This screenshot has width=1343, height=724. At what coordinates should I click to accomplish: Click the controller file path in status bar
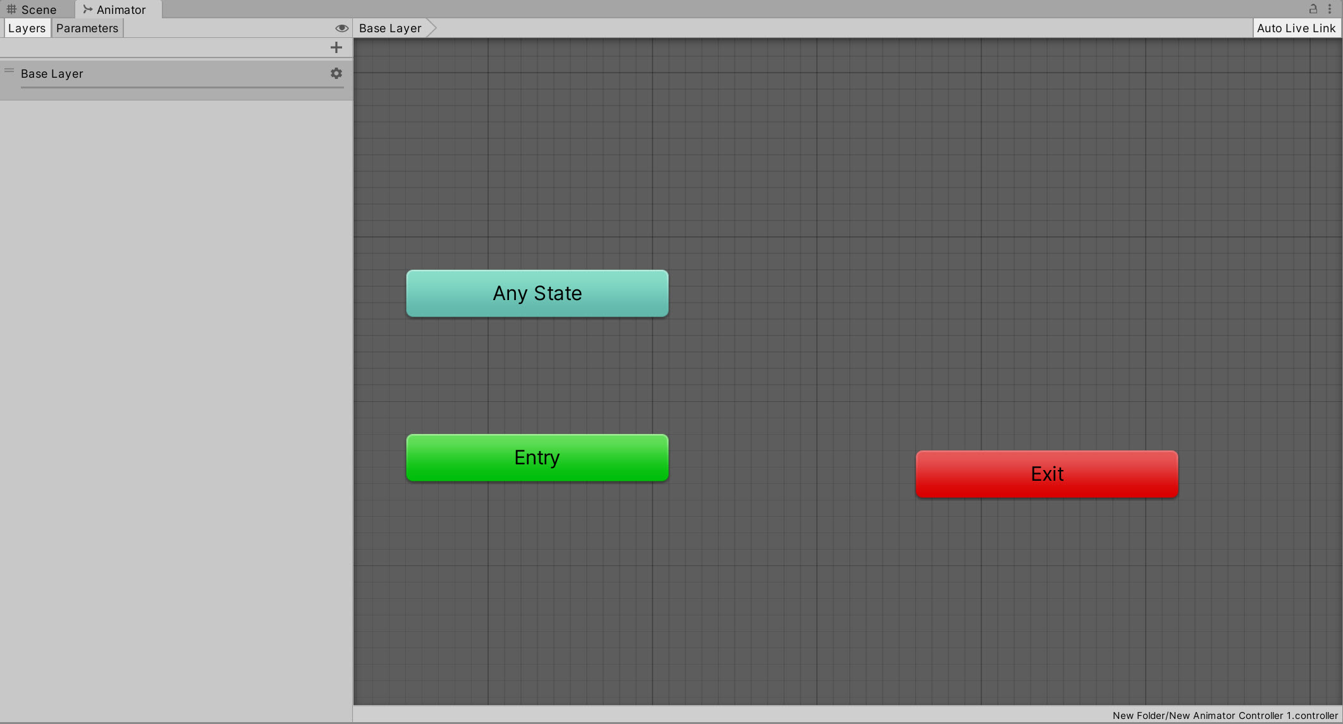tap(1225, 715)
